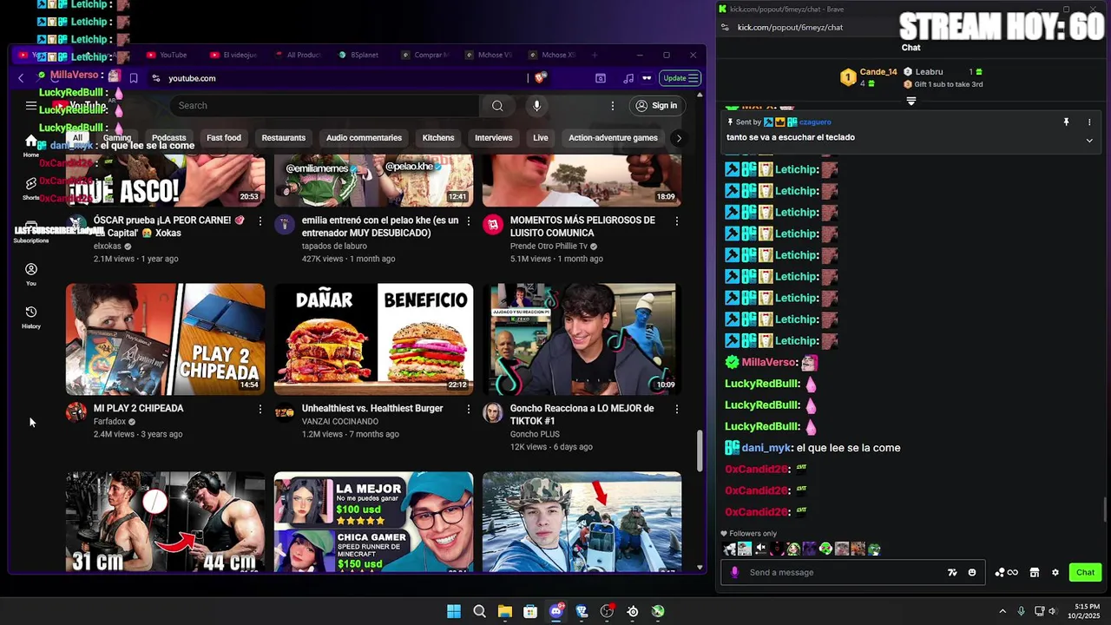Select the Restaurants category chip
Image resolution: width=1111 pixels, height=625 pixels.
pos(284,138)
